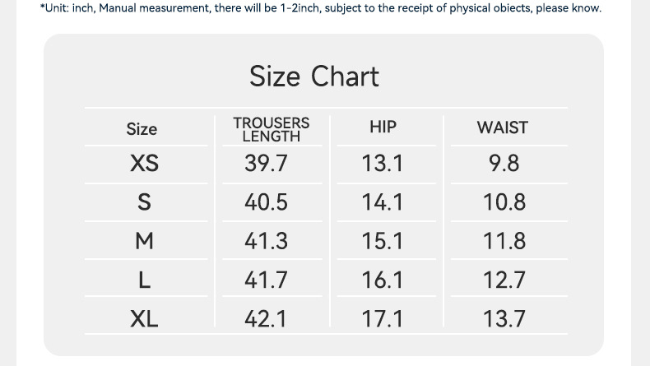The width and height of the screenshot is (650, 366).
Task: Click the WAIST column header
Action: [x=502, y=127]
